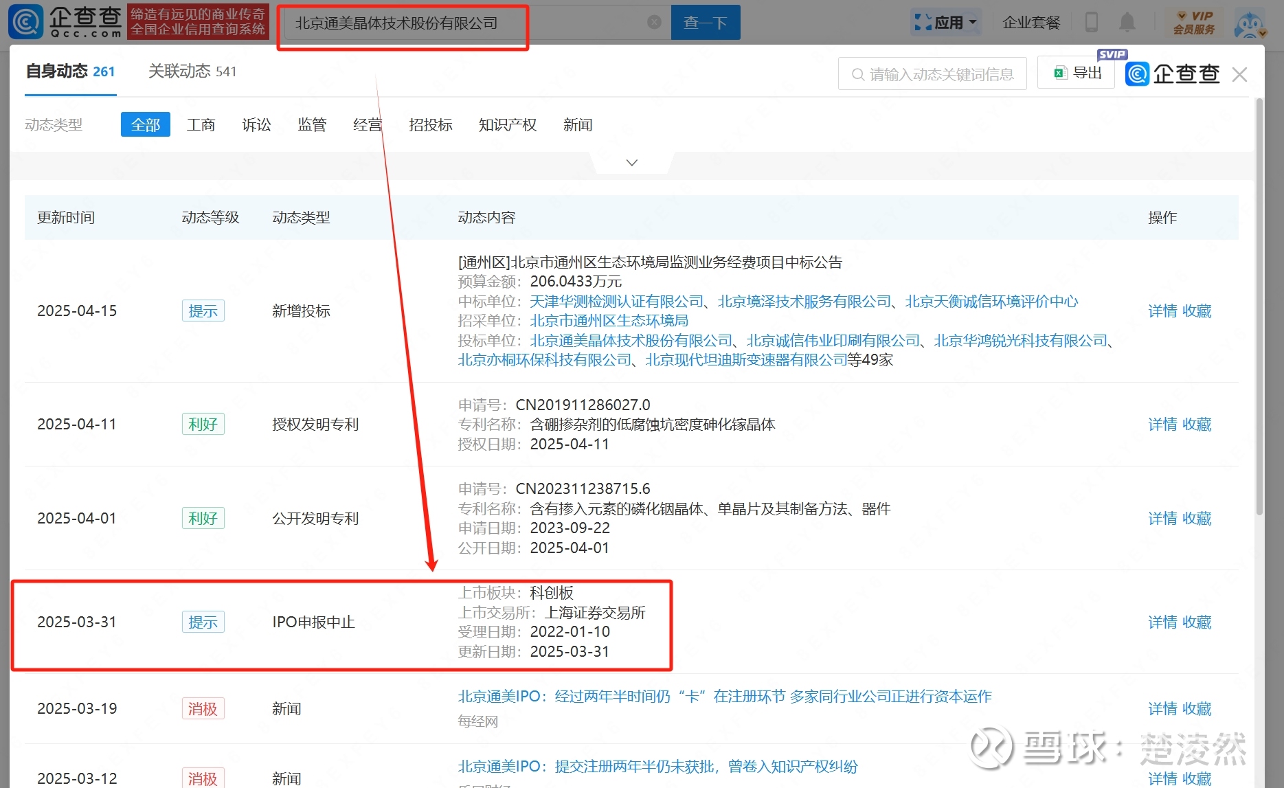Open 北京亦桐环保科技有限公司 link
The height and width of the screenshot is (788, 1284).
[x=545, y=360]
